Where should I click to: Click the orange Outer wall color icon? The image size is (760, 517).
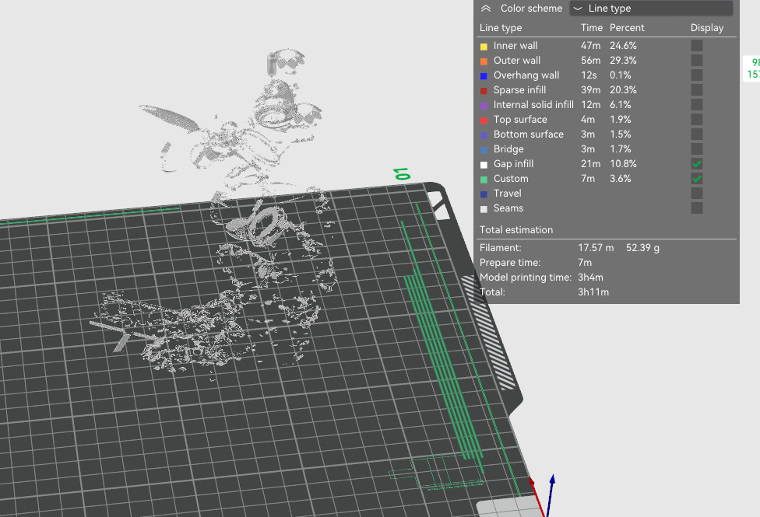tap(484, 60)
